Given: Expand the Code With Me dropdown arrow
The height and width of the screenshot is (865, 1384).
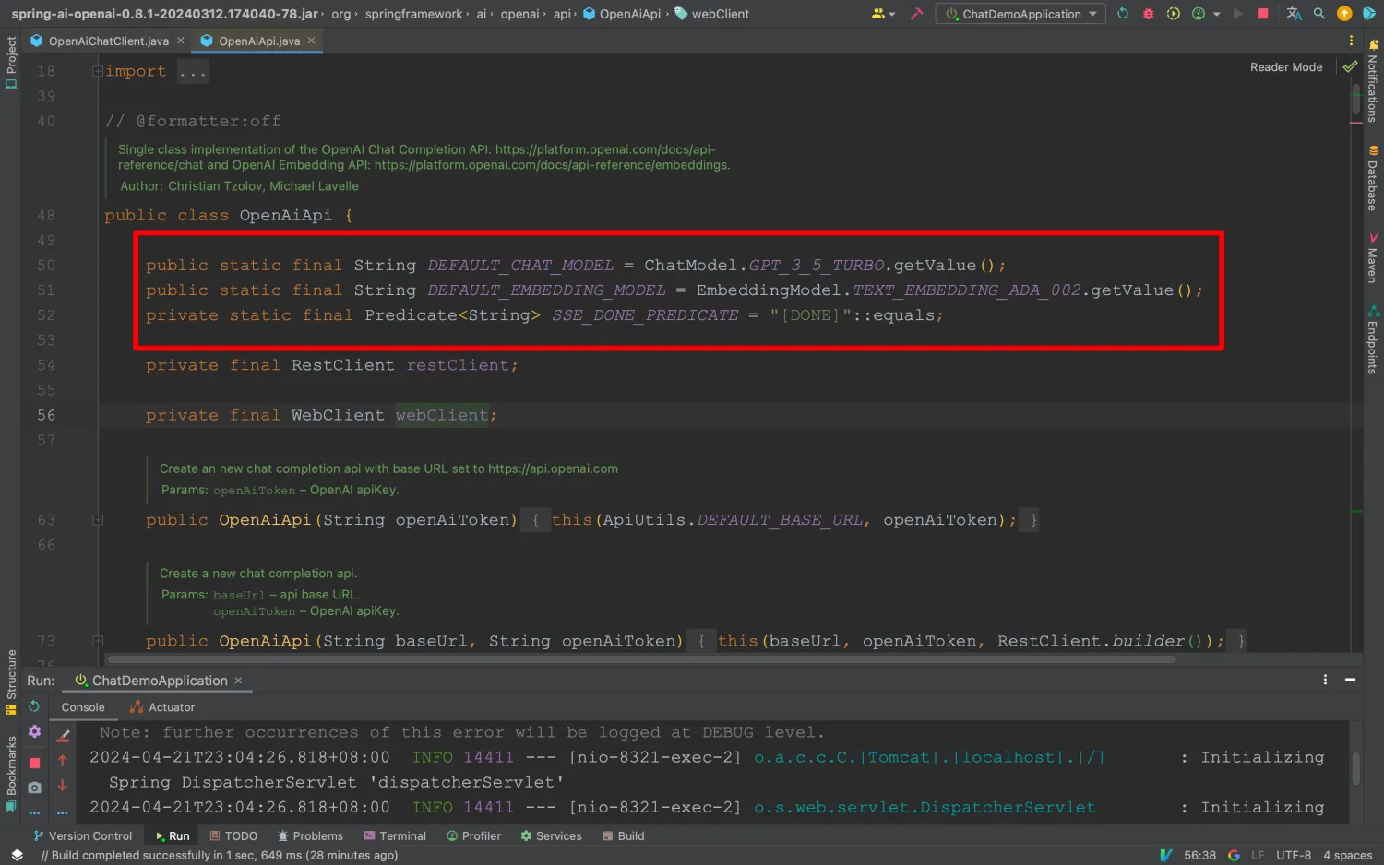Looking at the screenshot, I should pos(892,15).
